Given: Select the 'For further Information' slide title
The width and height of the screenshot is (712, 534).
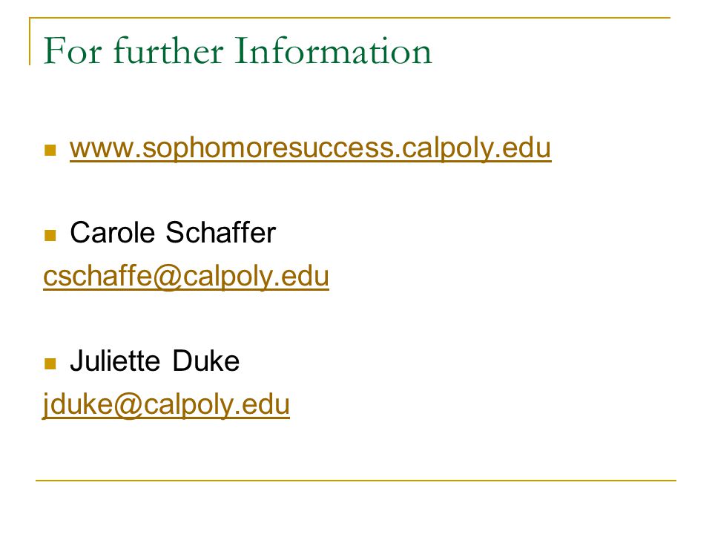Looking at the screenshot, I should [x=237, y=51].
